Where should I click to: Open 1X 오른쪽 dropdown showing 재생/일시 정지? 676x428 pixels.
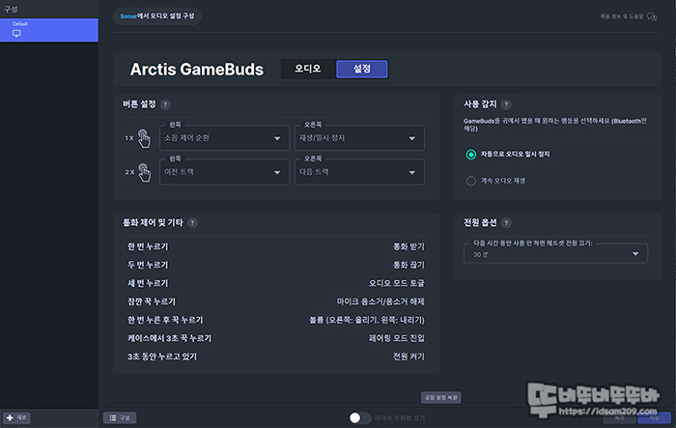pos(359,138)
